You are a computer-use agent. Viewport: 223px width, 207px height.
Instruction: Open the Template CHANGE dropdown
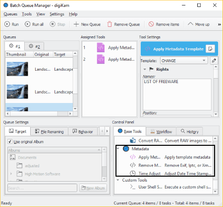pos(184,61)
